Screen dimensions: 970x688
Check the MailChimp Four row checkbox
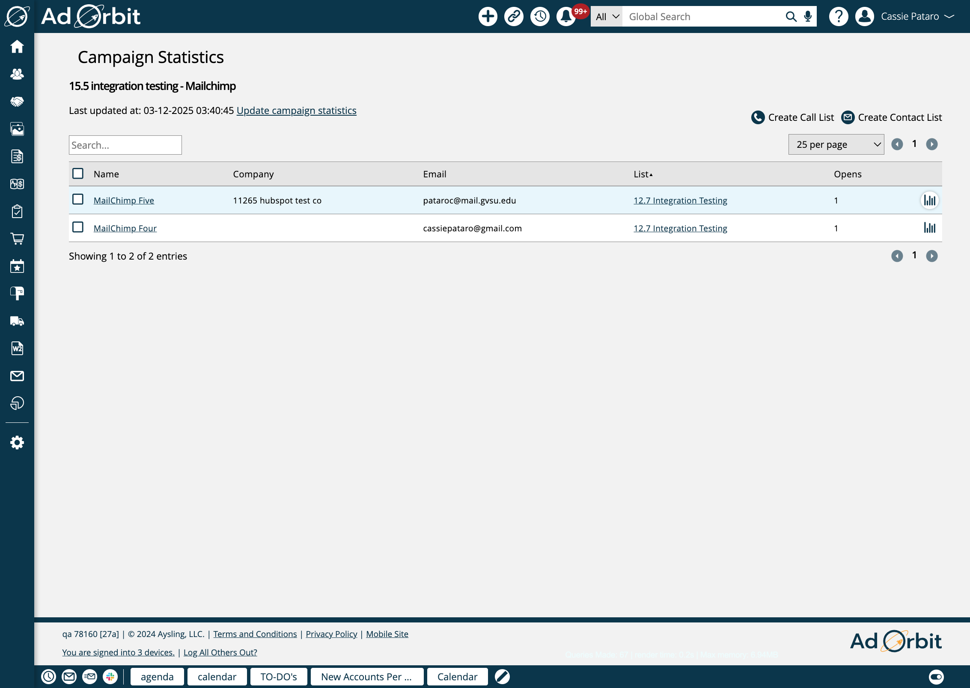(x=78, y=227)
